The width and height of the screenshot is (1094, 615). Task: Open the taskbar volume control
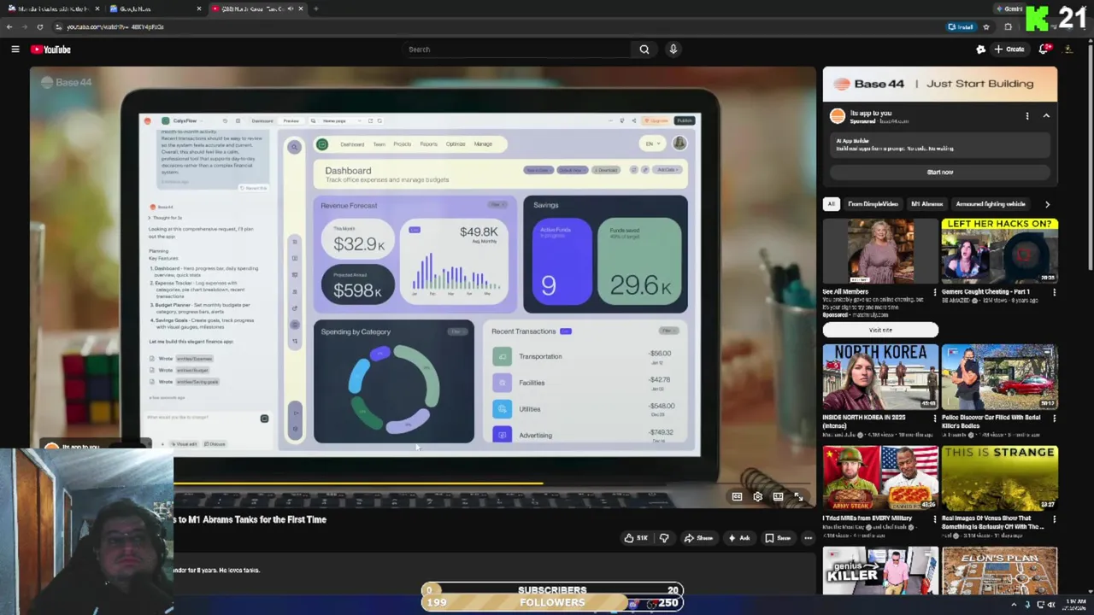pyautogui.click(x=1051, y=605)
